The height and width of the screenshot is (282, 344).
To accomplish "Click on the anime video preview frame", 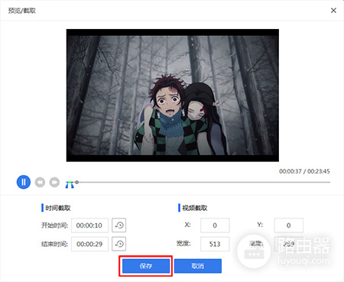I will point(173,96).
